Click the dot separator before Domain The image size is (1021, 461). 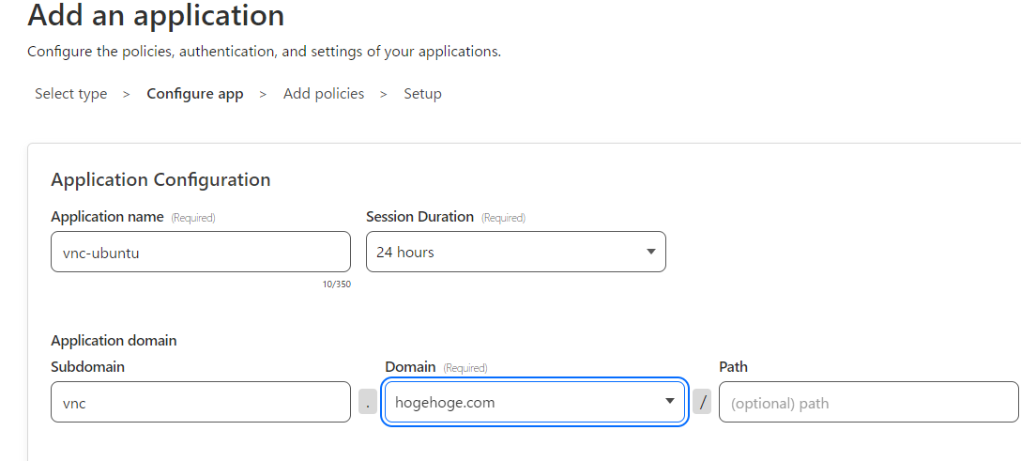368,402
